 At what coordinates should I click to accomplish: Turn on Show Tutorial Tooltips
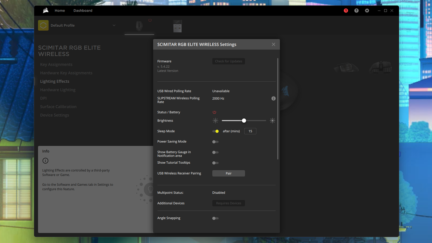pos(215,163)
